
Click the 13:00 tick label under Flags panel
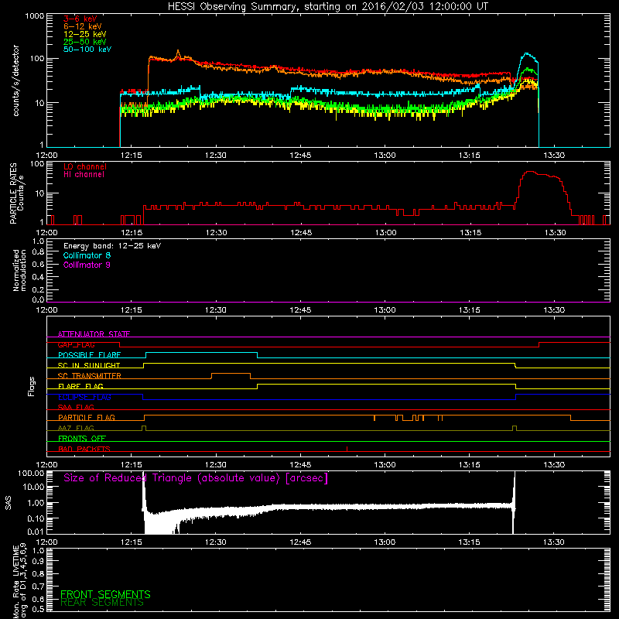pyautogui.click(x=385, y=465)
